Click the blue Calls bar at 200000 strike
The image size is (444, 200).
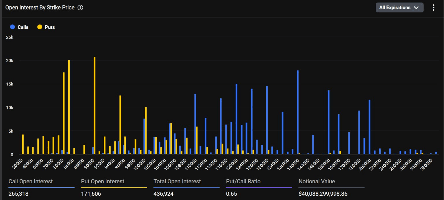click(369, 127)
